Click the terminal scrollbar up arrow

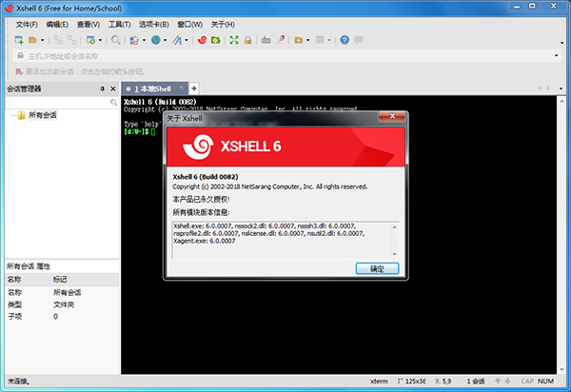561,101
